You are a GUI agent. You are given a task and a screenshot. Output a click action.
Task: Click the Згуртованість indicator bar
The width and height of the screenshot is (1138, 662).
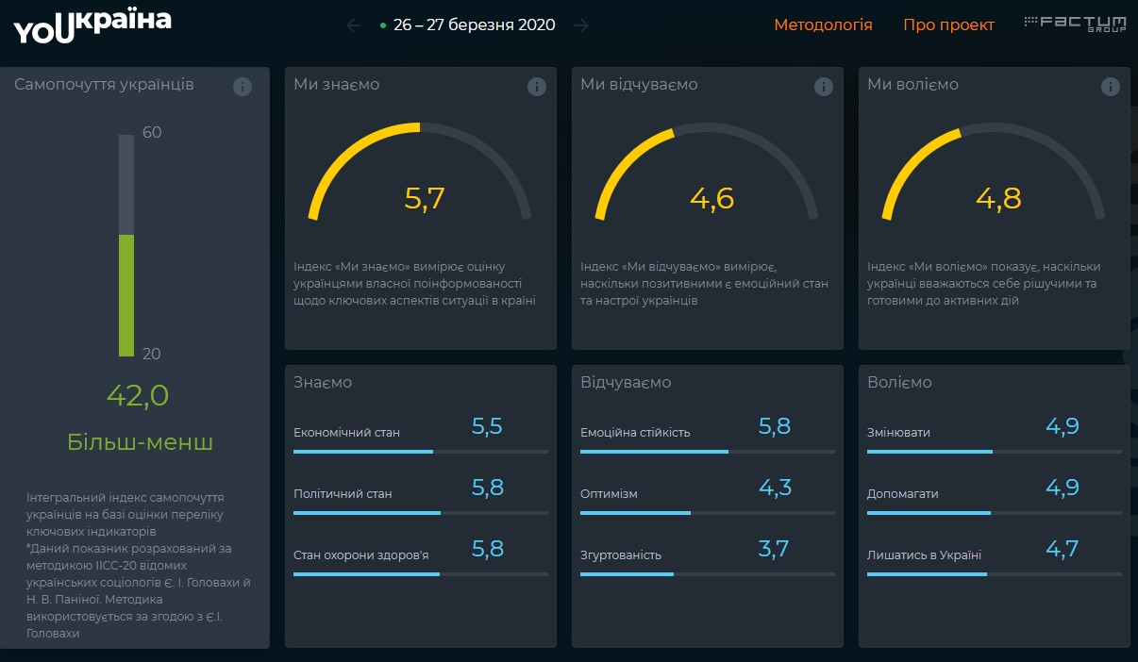pyautogui.click(x=707, y=573)
